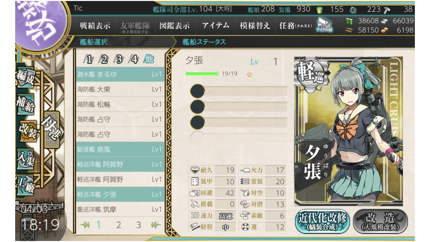The width and height of the screenshot is (430, 242).
Task: Return to 母港 home port button
Action: [x=52, y=130]
